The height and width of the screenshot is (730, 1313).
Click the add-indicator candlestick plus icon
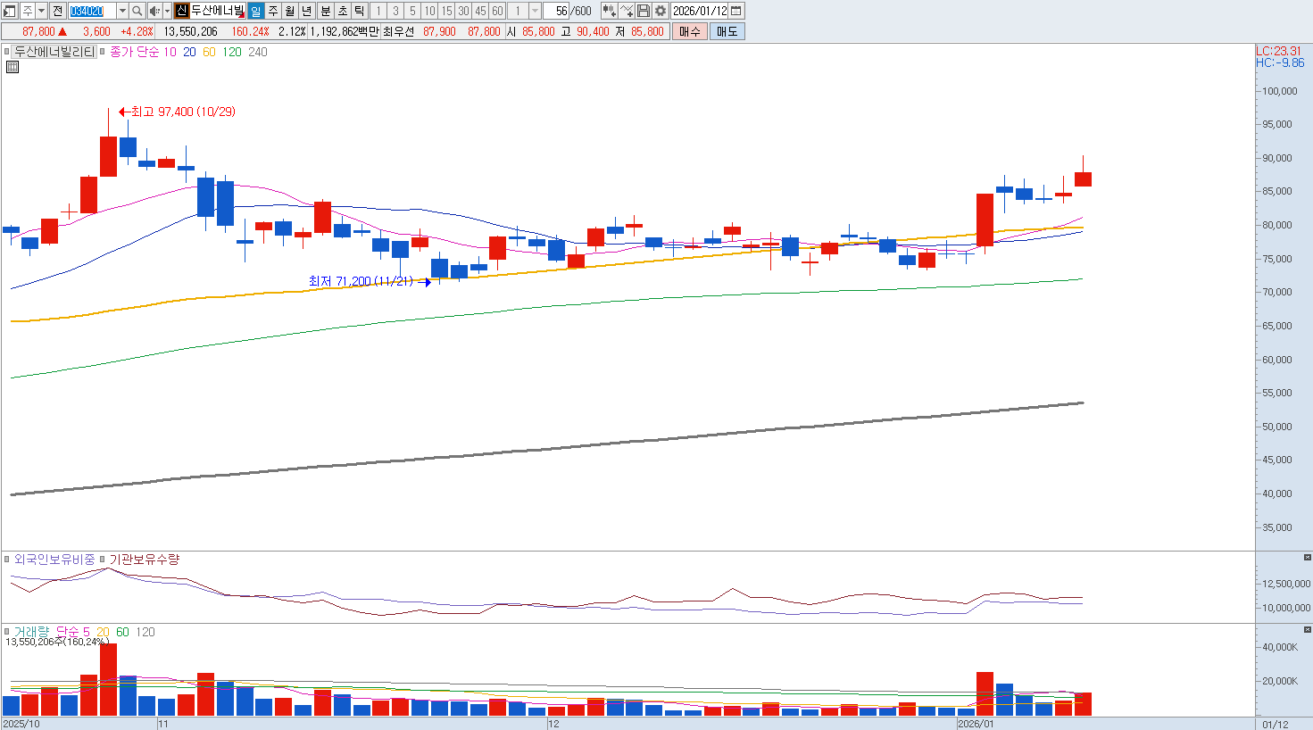point(609,11)
